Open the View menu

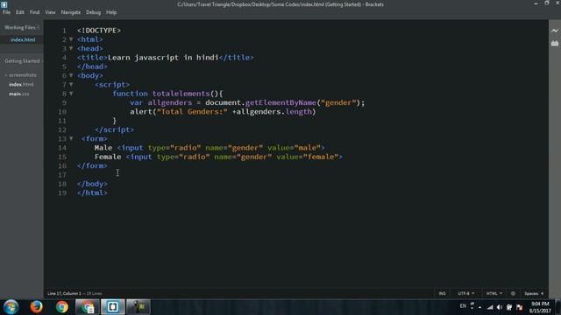click(50, 12)
